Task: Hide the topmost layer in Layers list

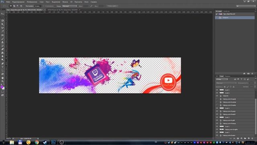Action: pos(217,90)
